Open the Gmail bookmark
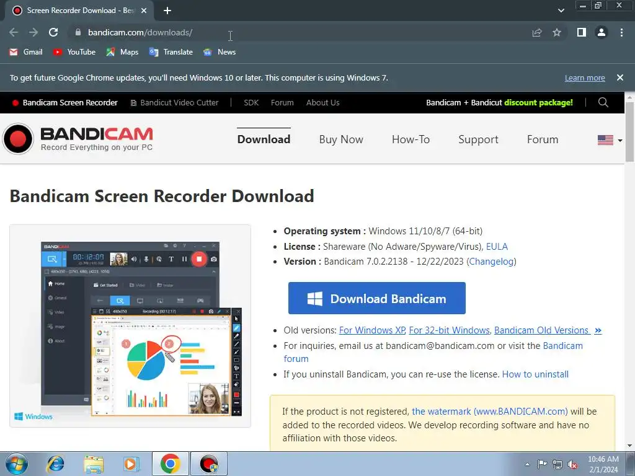Image resolution: width=635 pixels, height=476 pixels. coord(26,52)
